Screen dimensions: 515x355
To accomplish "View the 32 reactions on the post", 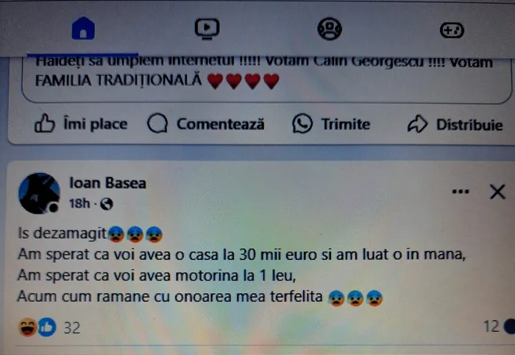I will 50,328.
